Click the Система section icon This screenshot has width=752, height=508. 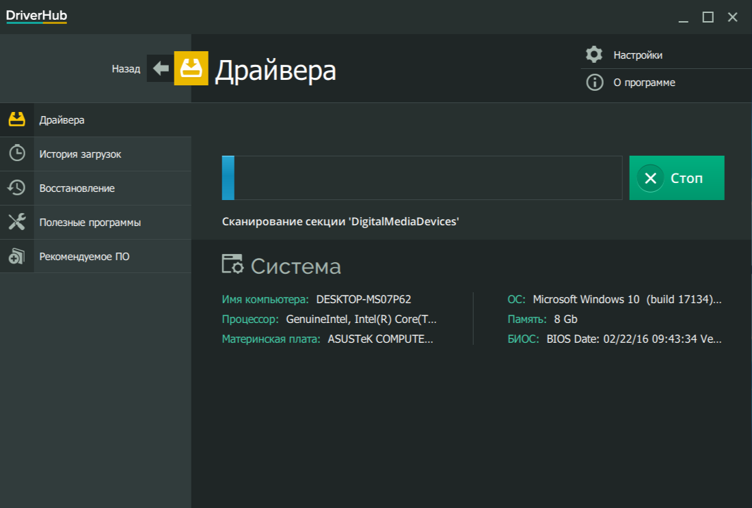click(x=232, y=264)
